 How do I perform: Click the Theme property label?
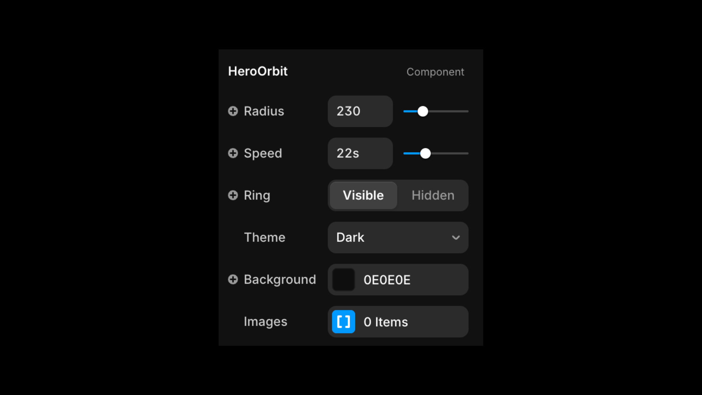(264, 237)
